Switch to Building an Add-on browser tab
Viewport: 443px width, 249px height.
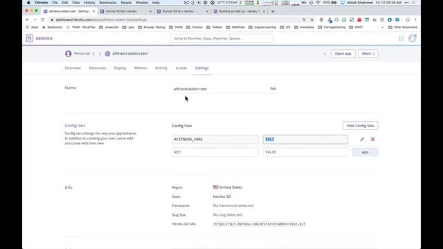click(239, 11)
